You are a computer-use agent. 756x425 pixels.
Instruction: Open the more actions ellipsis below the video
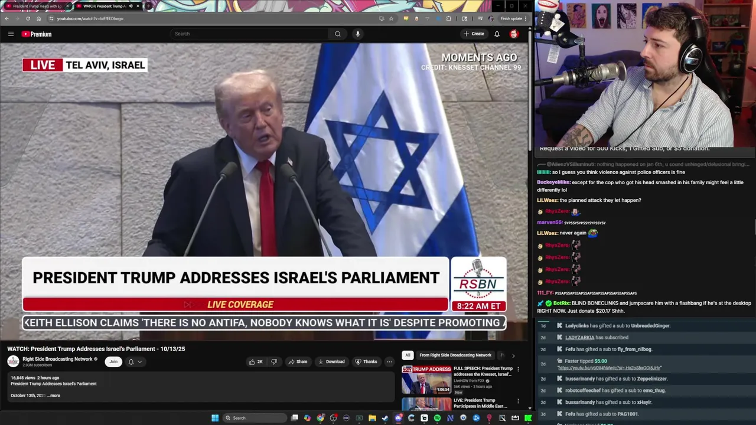click(x=389, y=361)
